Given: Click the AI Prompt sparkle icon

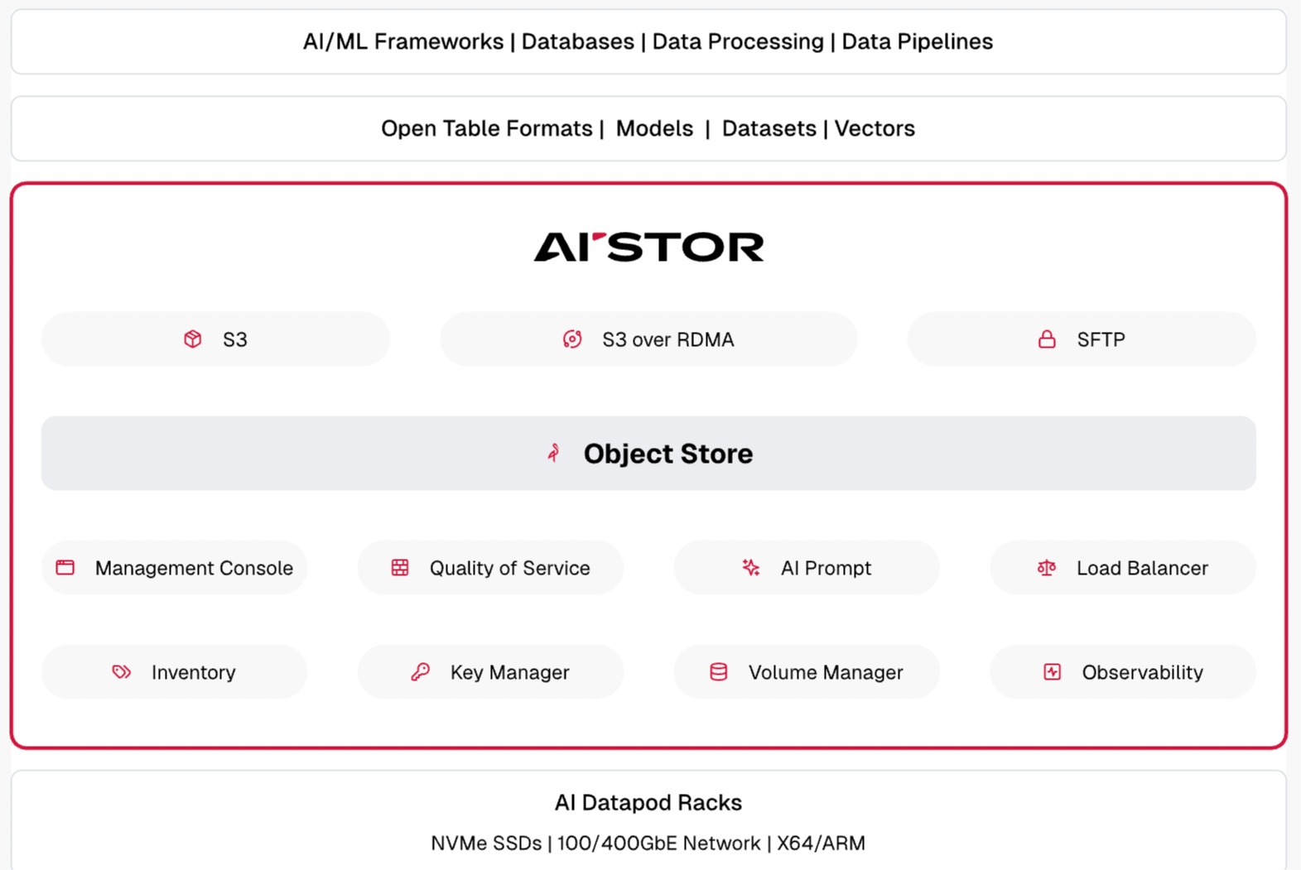Looking at the screenshot, I should (751, 568).
